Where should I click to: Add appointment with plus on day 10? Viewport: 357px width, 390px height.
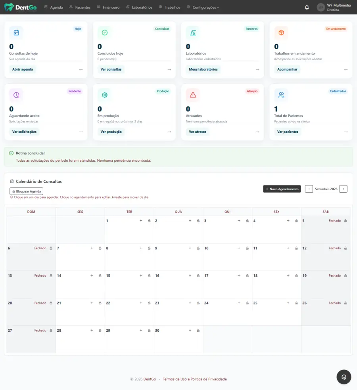coord(239,248)
